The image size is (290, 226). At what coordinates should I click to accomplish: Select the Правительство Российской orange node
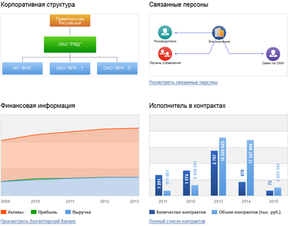coord(70,20)
